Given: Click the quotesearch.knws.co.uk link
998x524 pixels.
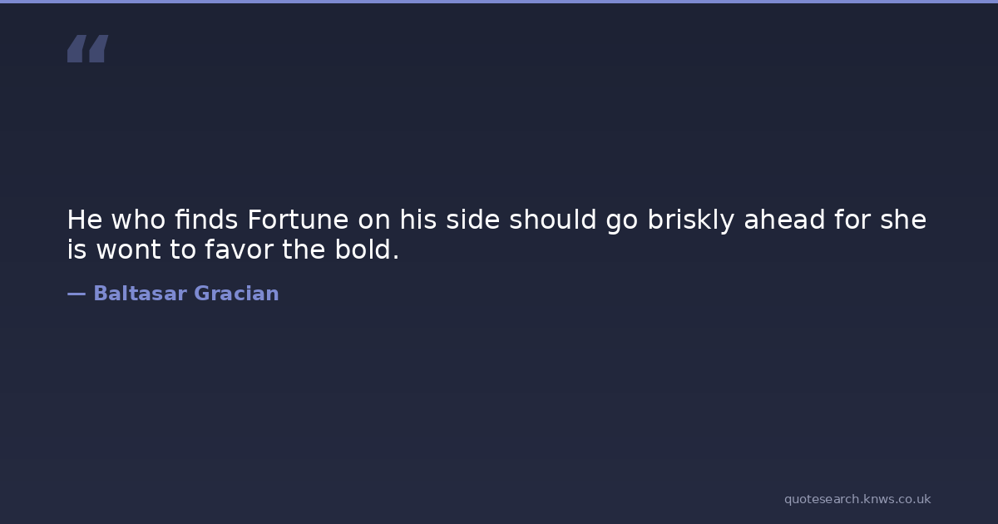Looking at the screenshot, I should pyautogui.click(x=857, y=499).
